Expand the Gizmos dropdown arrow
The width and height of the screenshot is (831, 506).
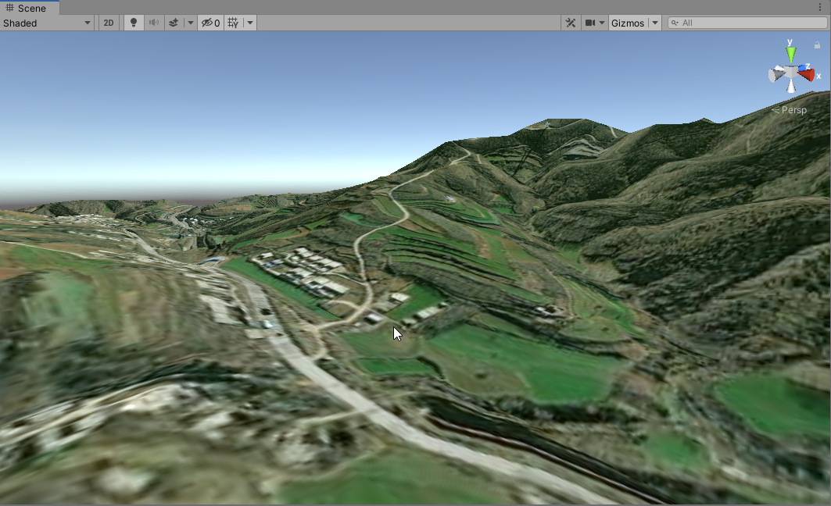655,23
